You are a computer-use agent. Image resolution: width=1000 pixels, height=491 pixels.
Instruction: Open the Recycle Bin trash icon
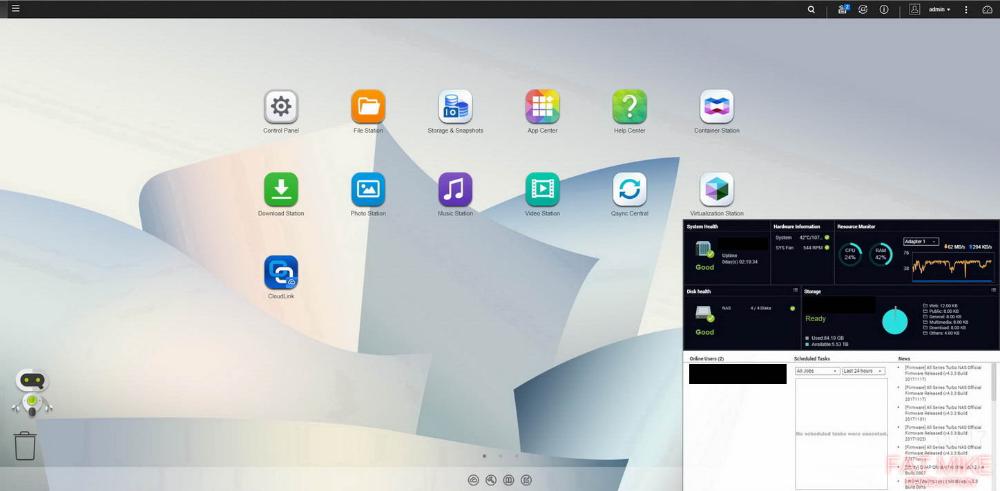tap(25, 446)
